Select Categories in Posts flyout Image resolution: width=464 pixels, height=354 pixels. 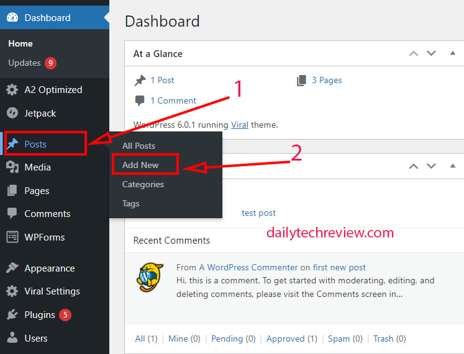coord(143,184)
